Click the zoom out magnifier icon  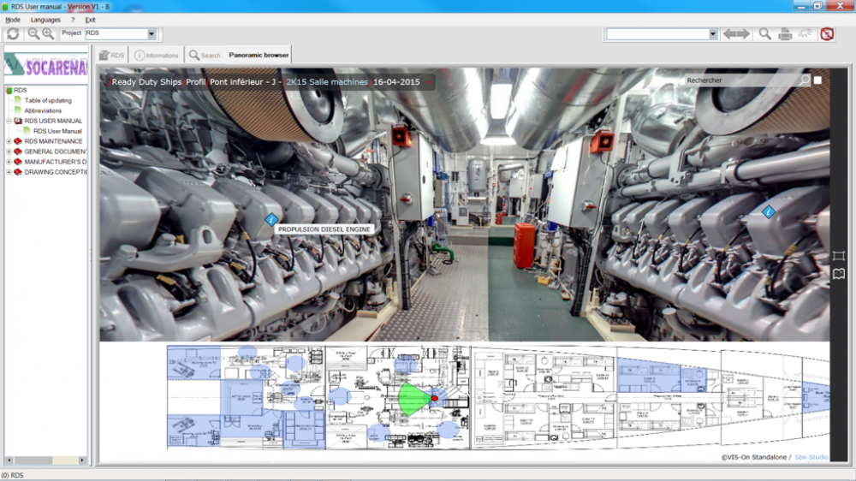coord(33,34)
